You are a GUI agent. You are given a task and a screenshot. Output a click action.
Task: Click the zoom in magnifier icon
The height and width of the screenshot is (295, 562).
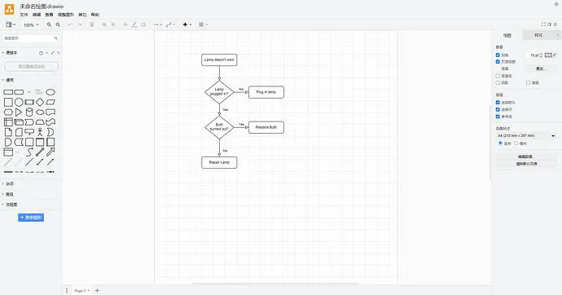point(49,24)
